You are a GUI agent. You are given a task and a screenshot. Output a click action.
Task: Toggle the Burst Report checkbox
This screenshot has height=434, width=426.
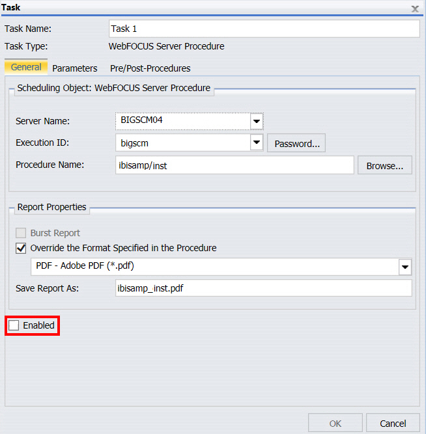coord(21,233)
